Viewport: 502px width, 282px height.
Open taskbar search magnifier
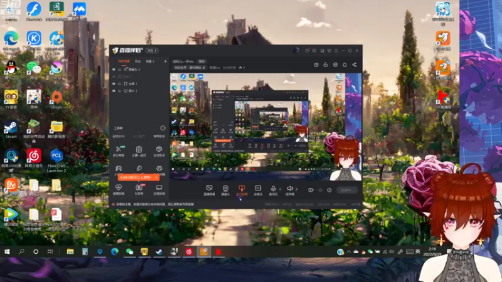(21, 252)
